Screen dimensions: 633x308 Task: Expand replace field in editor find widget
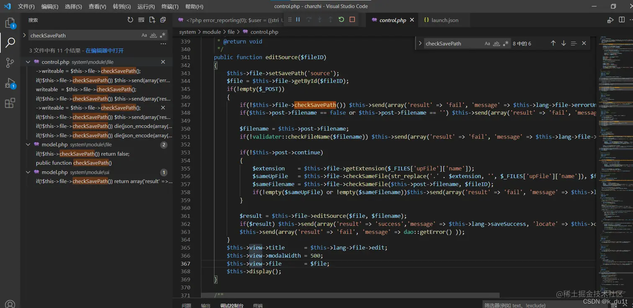tap(420, 44)
